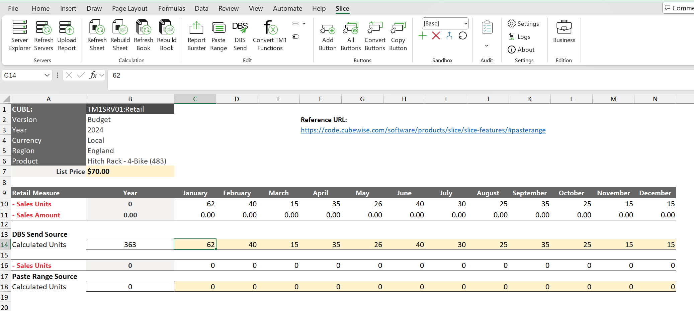This screenshot has height=311, width=694.
Task: Delete the sandbox with the red X
Action: pyautogui.click(x=436, y=36)
